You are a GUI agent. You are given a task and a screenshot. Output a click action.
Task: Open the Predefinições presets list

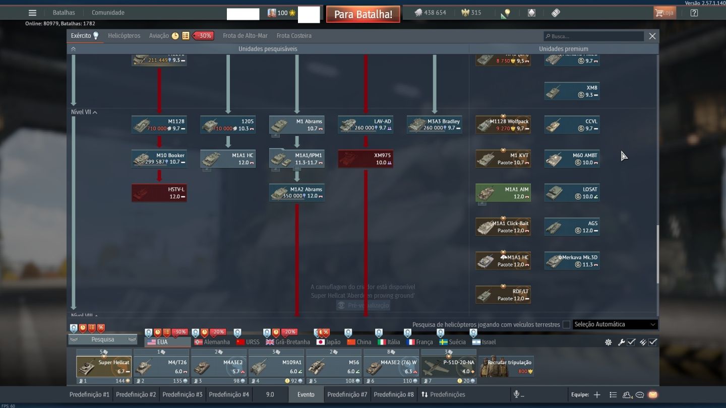[443, 394]
